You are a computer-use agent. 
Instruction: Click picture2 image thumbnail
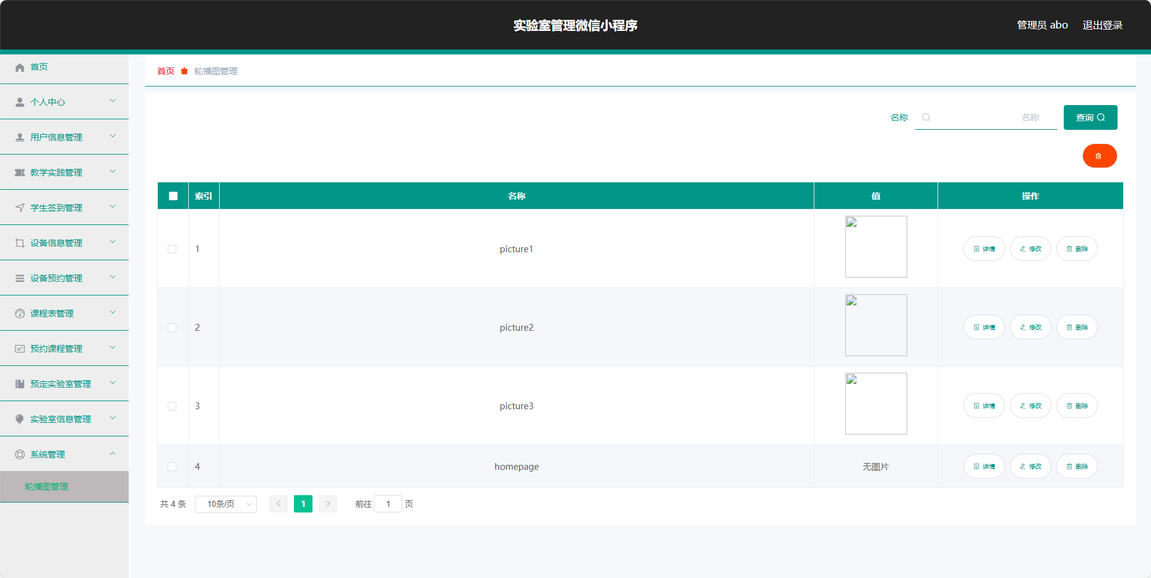tap(876, 325)
